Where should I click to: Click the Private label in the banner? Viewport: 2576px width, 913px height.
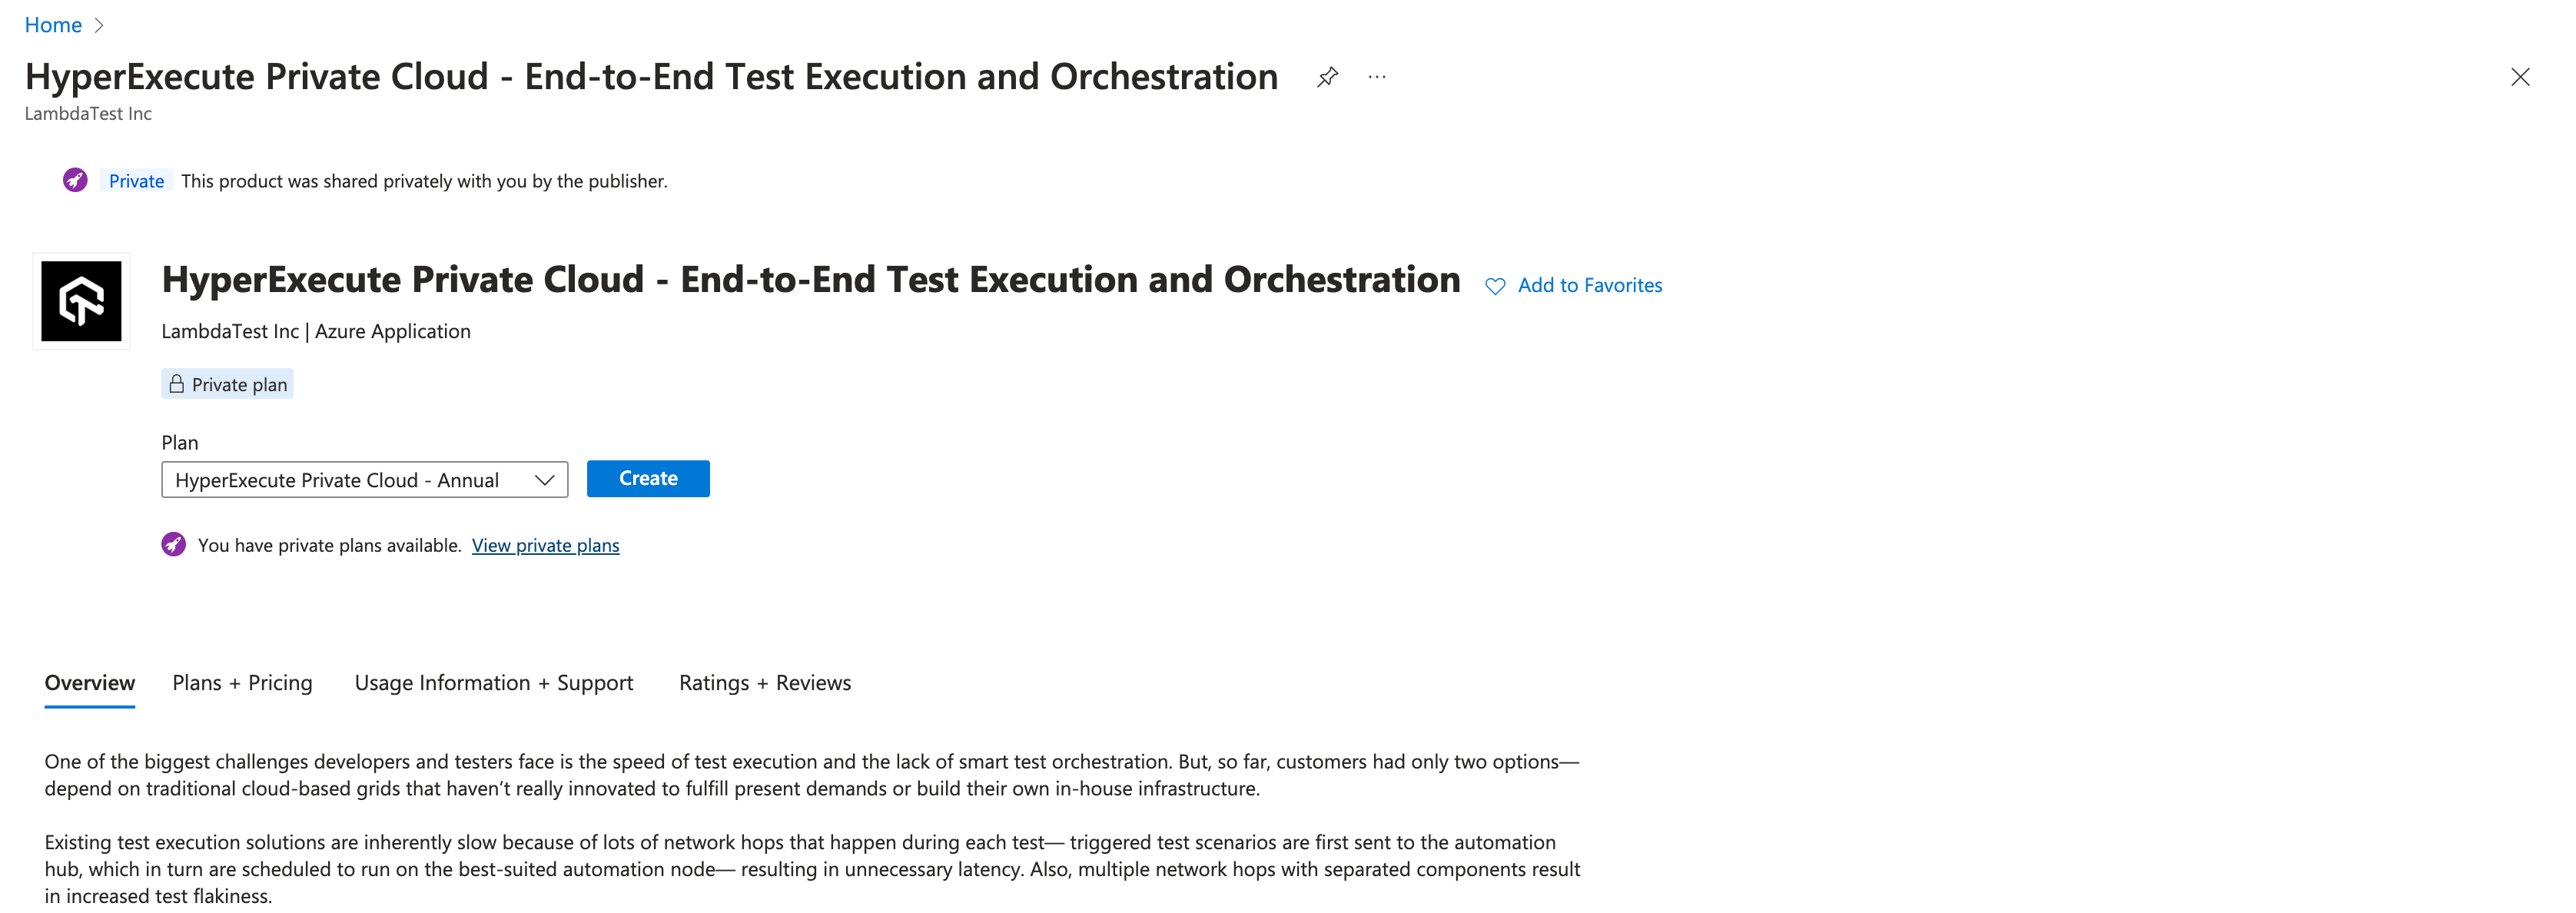coord(136,181)
